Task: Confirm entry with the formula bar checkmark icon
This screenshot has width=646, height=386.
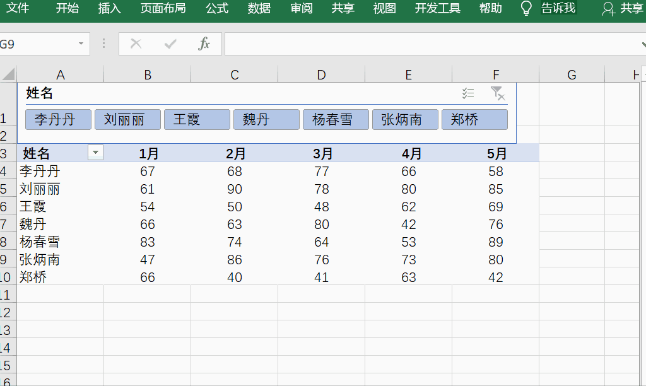Action: pos(169,44)
